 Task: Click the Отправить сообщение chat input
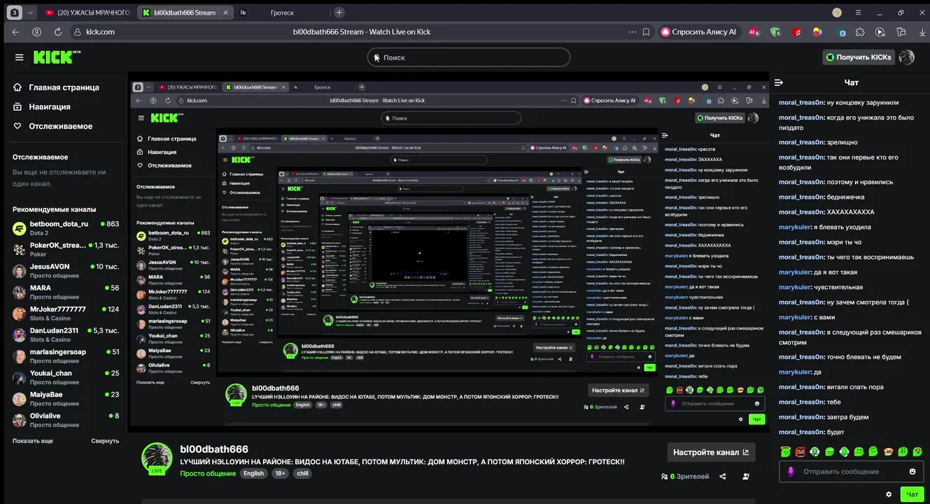pyautogui.click(x=851, y=472)
